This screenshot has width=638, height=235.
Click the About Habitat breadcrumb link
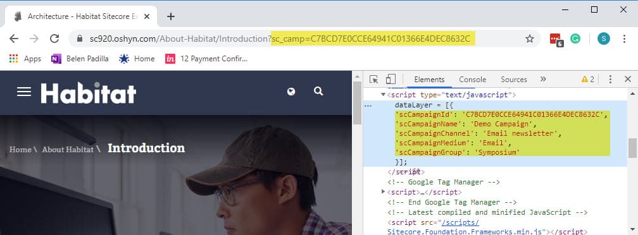tap(68, 150)
